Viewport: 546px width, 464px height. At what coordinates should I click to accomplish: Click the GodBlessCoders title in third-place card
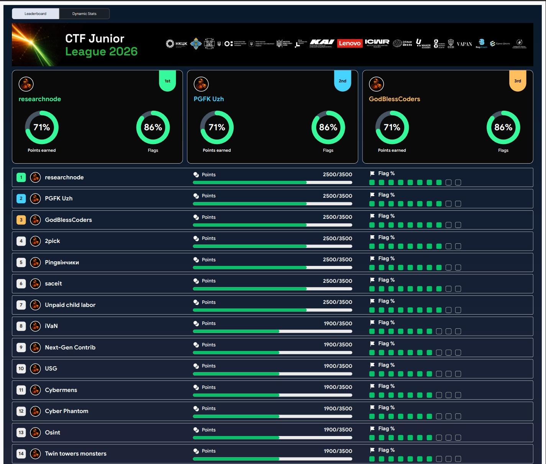(394, 99)
